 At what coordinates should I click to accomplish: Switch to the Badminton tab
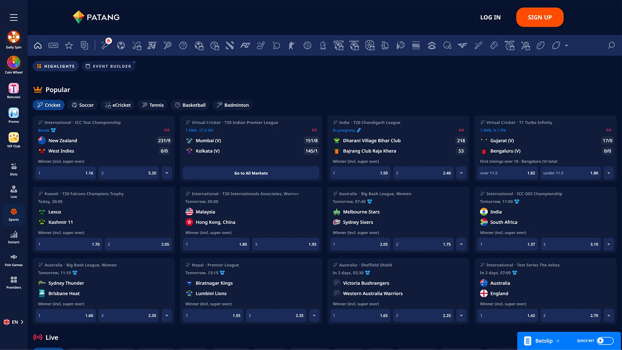coord(232,105)
